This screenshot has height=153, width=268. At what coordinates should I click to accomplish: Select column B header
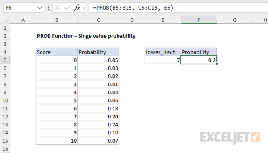(57, 20)
